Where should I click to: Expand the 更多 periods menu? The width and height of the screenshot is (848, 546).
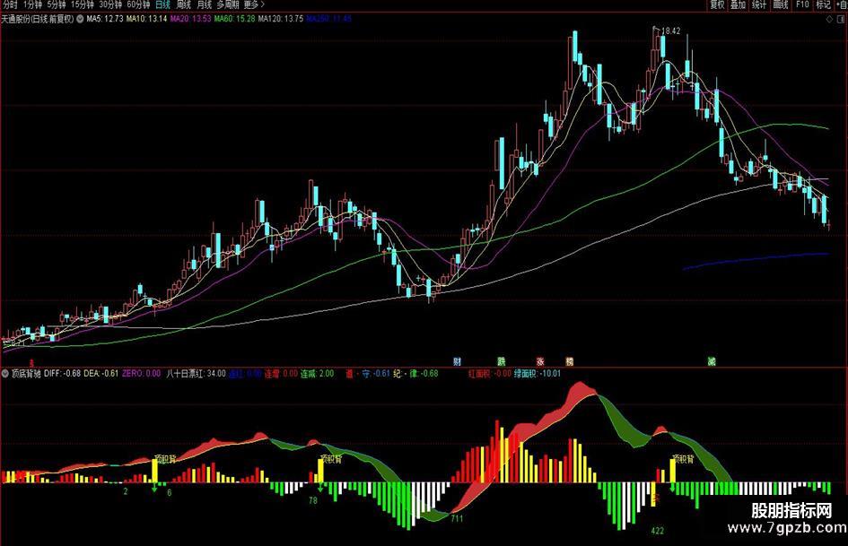point(254,4)
